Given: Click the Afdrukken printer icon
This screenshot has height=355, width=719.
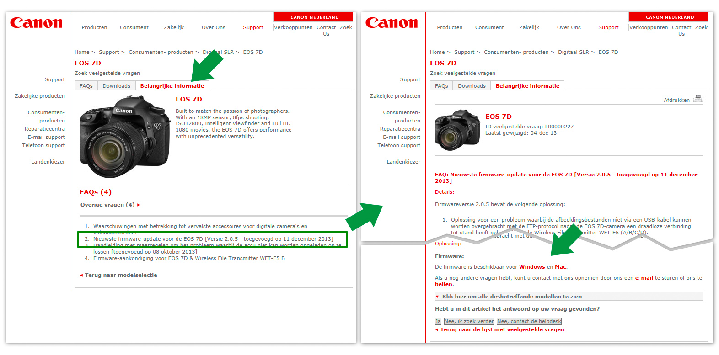Looking at the screenshot, I should (x=698, y=99).
